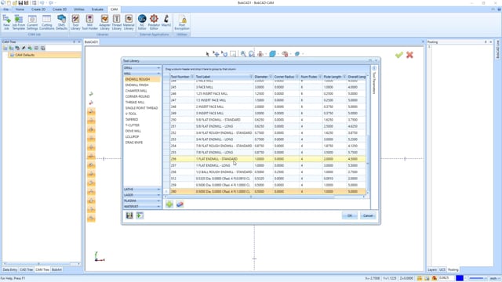Click the zoom magnifier icon in viewport toolbar
Image resolution: width=502 pixels, height=282 pixels.
coord(243,54)
